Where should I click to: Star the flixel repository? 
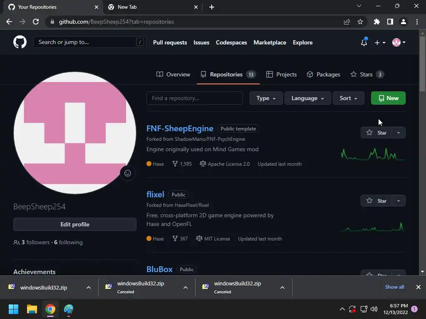(x=376, y=201)
